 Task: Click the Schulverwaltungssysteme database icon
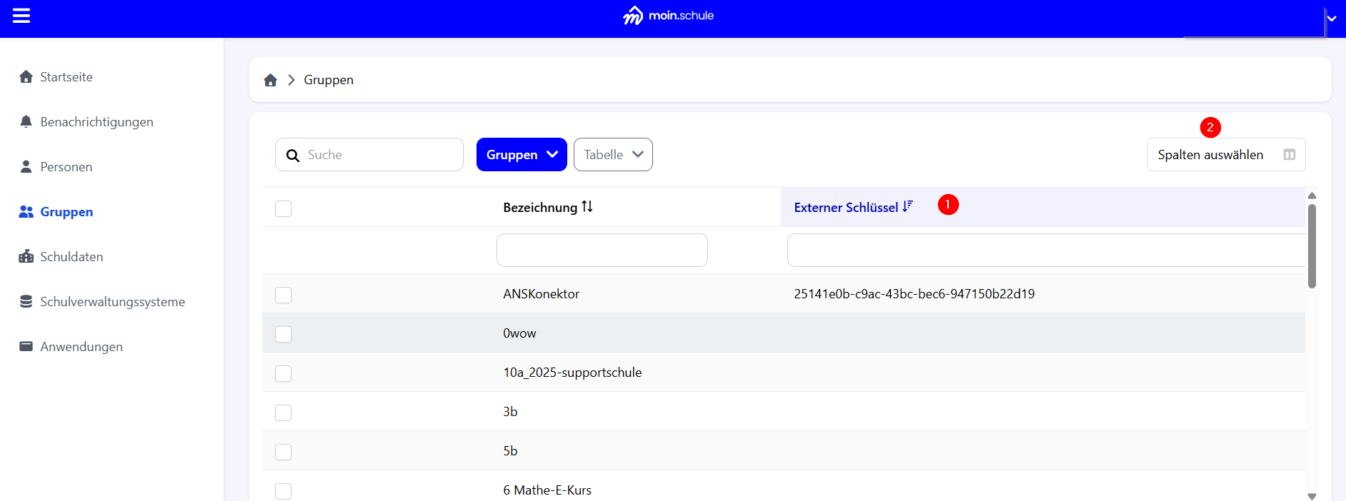click(x=26, y=301)
